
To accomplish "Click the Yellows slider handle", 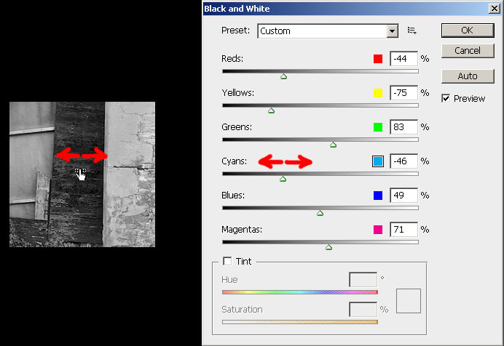I will click(271, 111).
